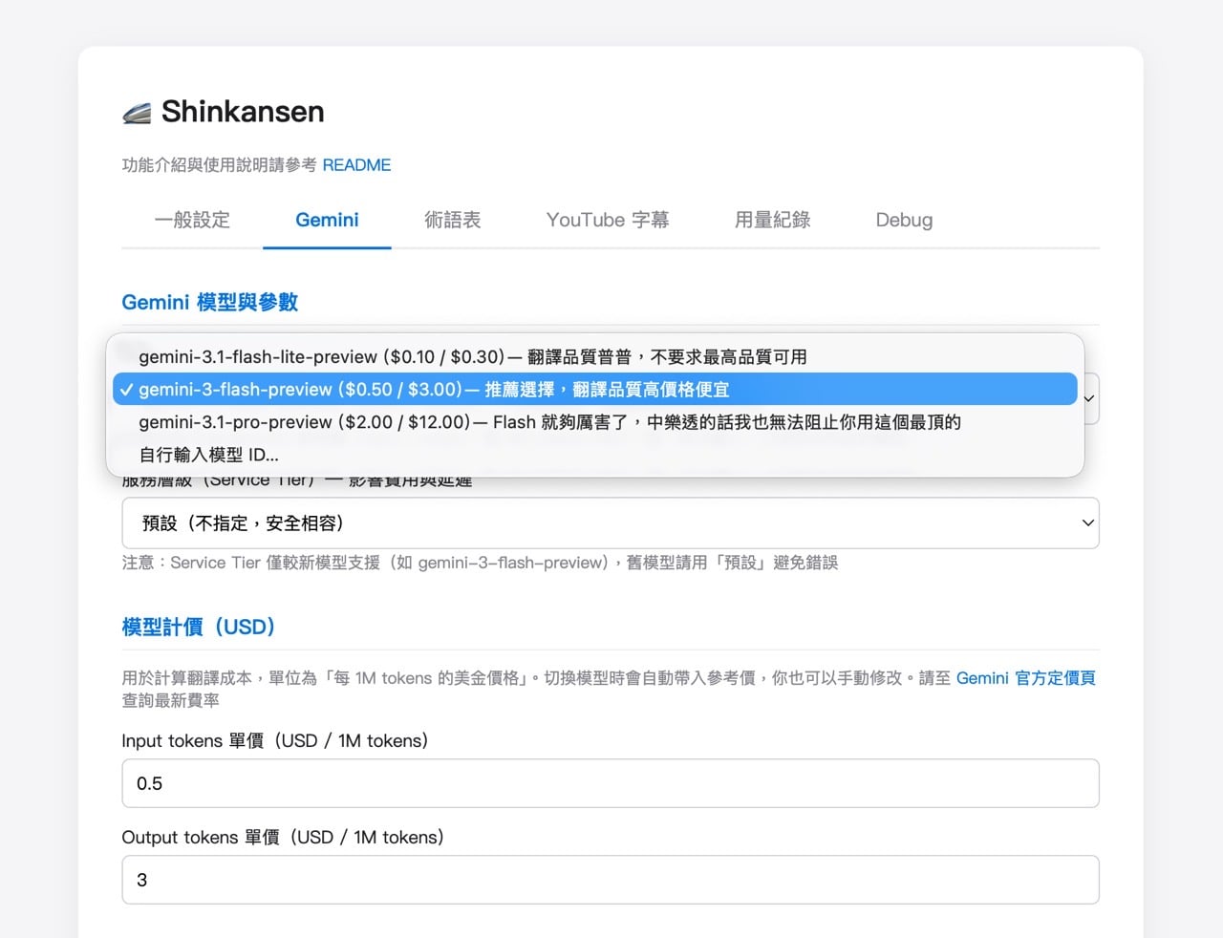The height and width of the screenshot is (938, 1223).
Task: Open the Debug tab
Action: coord(904,220)
